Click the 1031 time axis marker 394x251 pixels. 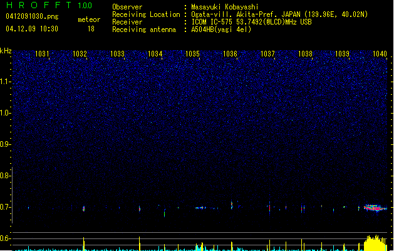click(42, 53)
